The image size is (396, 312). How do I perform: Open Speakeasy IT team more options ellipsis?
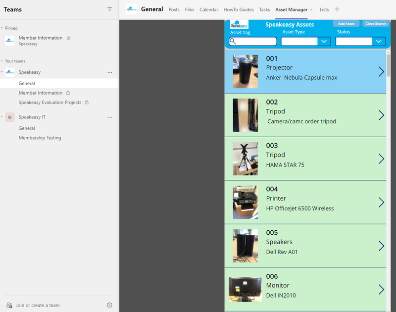[109, 117]
